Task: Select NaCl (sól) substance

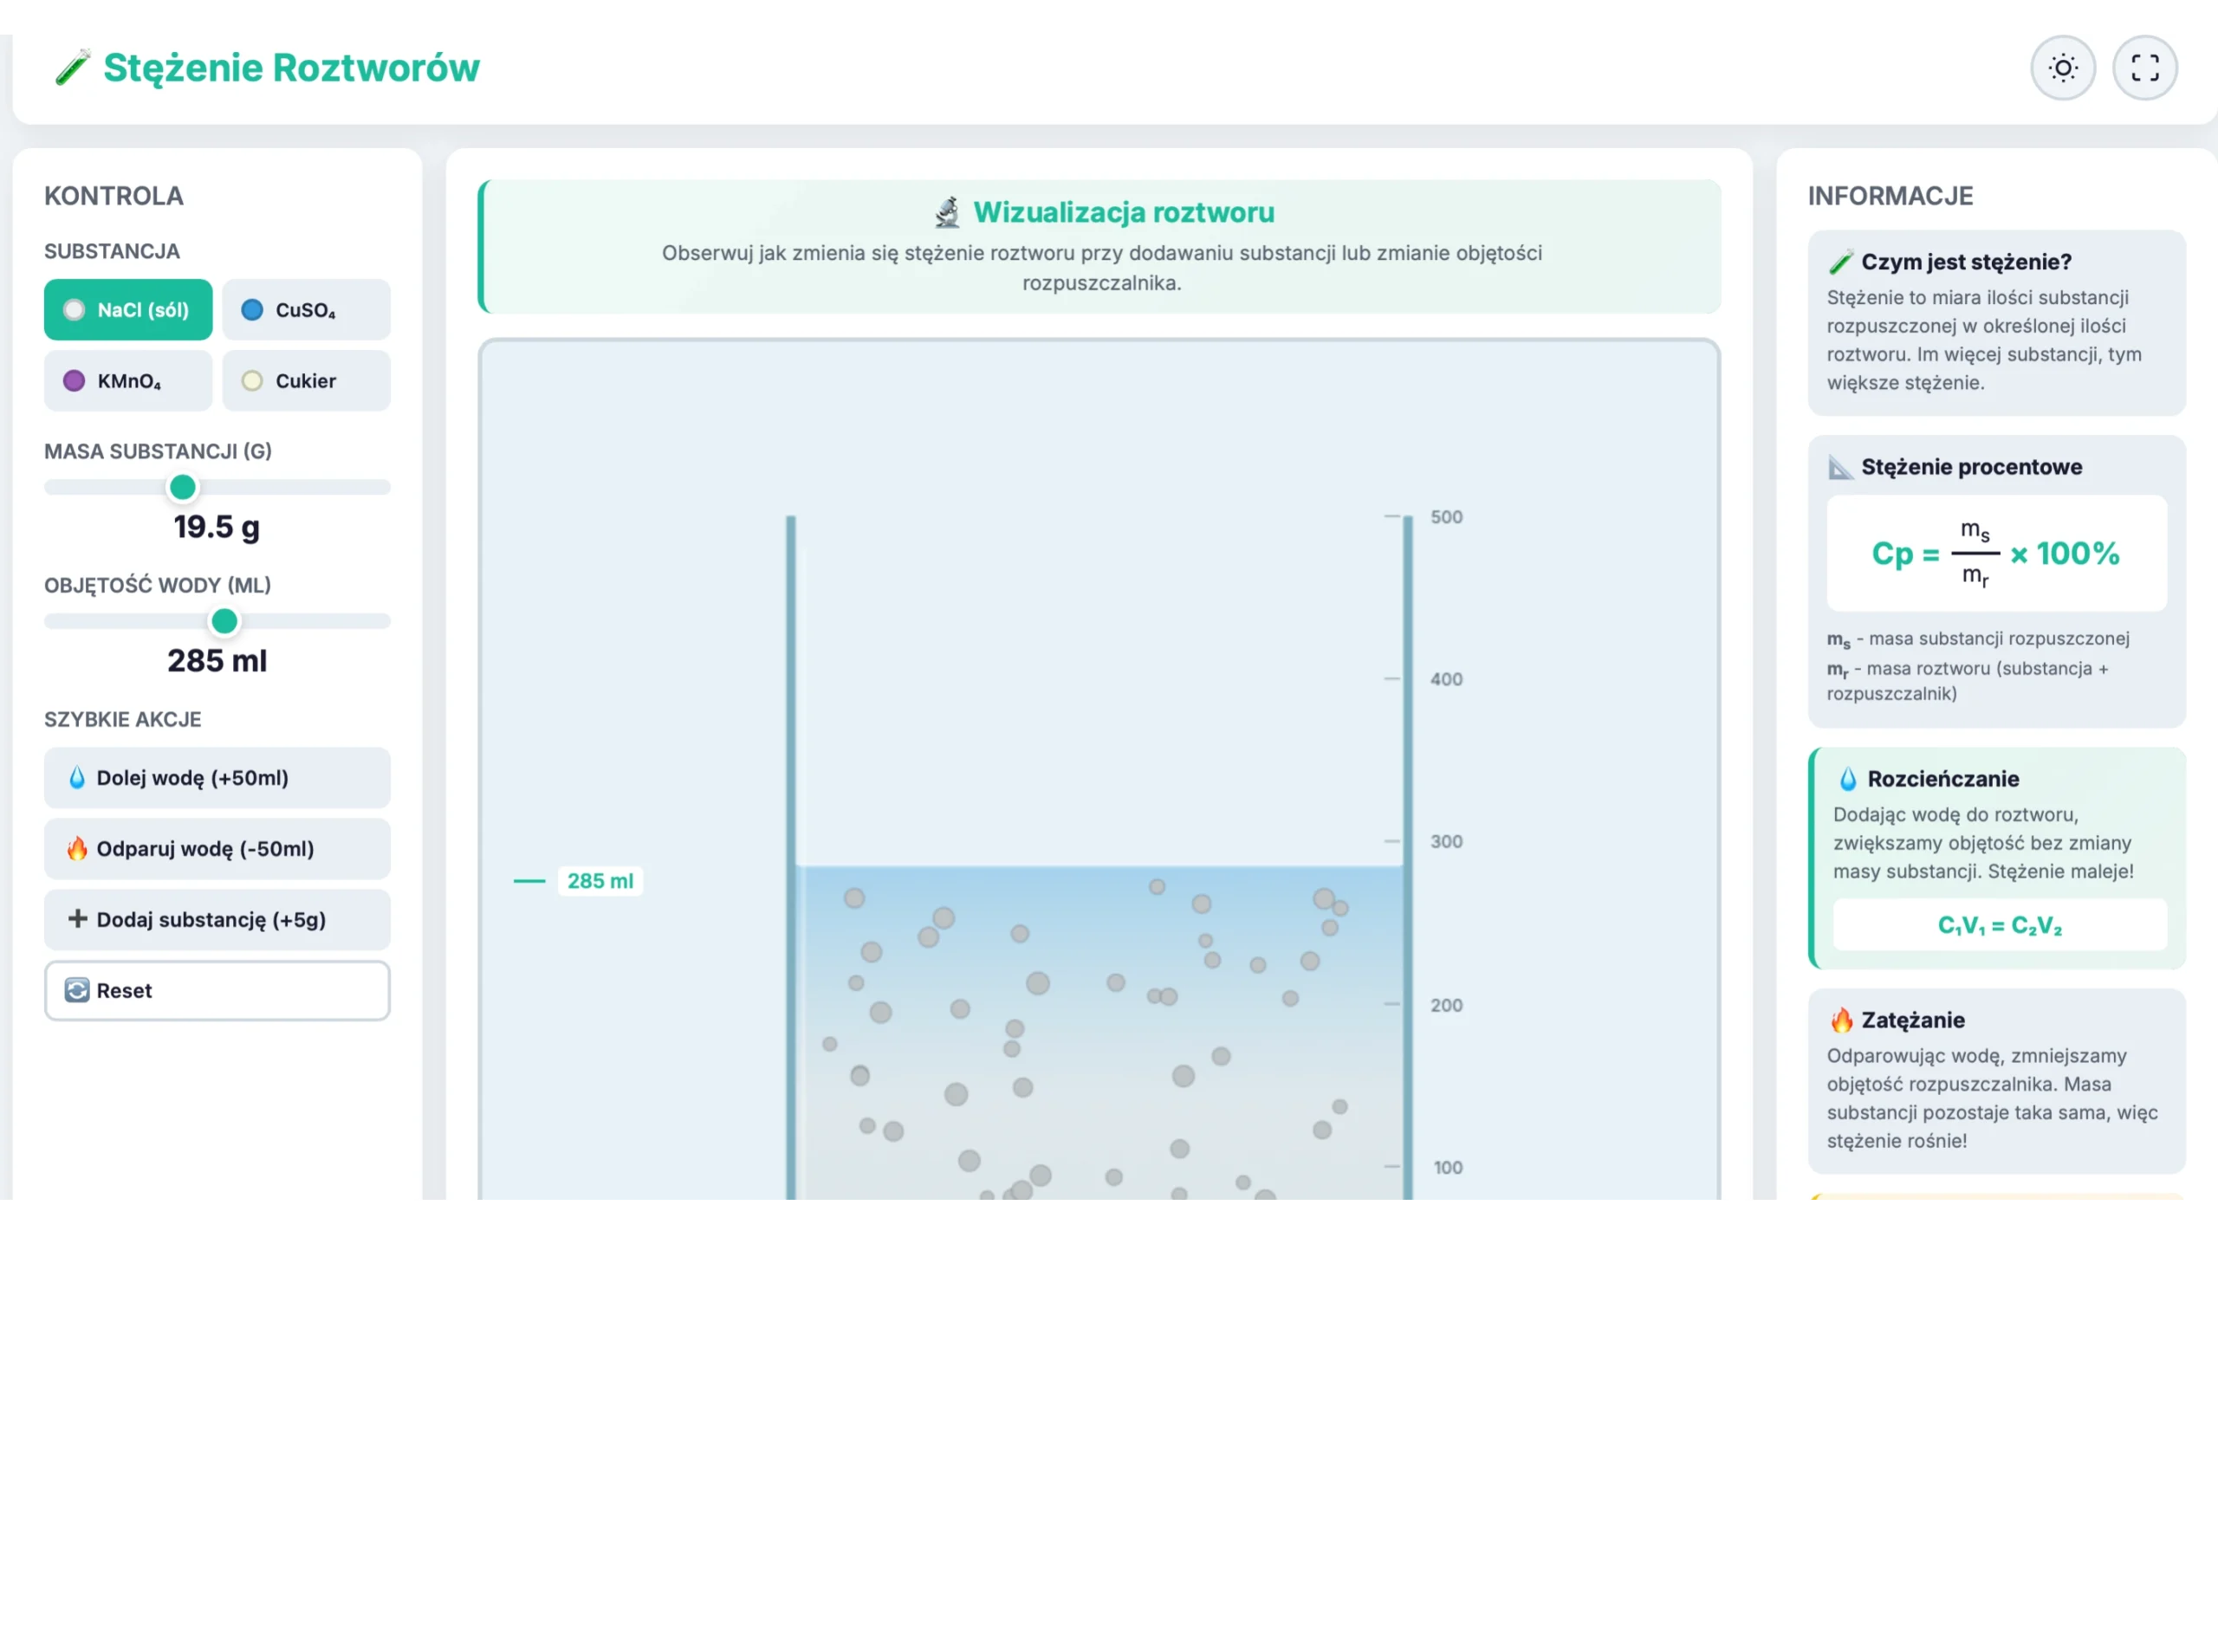Action: (128, 310)
